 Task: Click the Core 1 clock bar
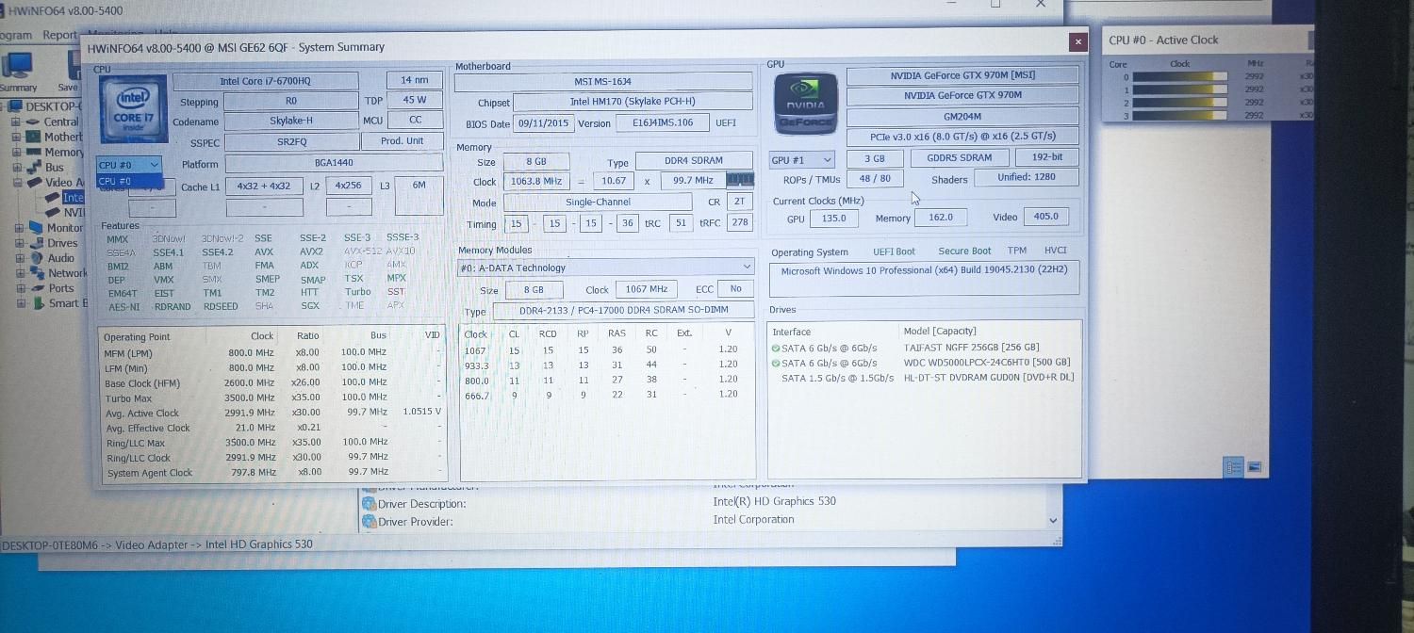[x=1180, y=89]
